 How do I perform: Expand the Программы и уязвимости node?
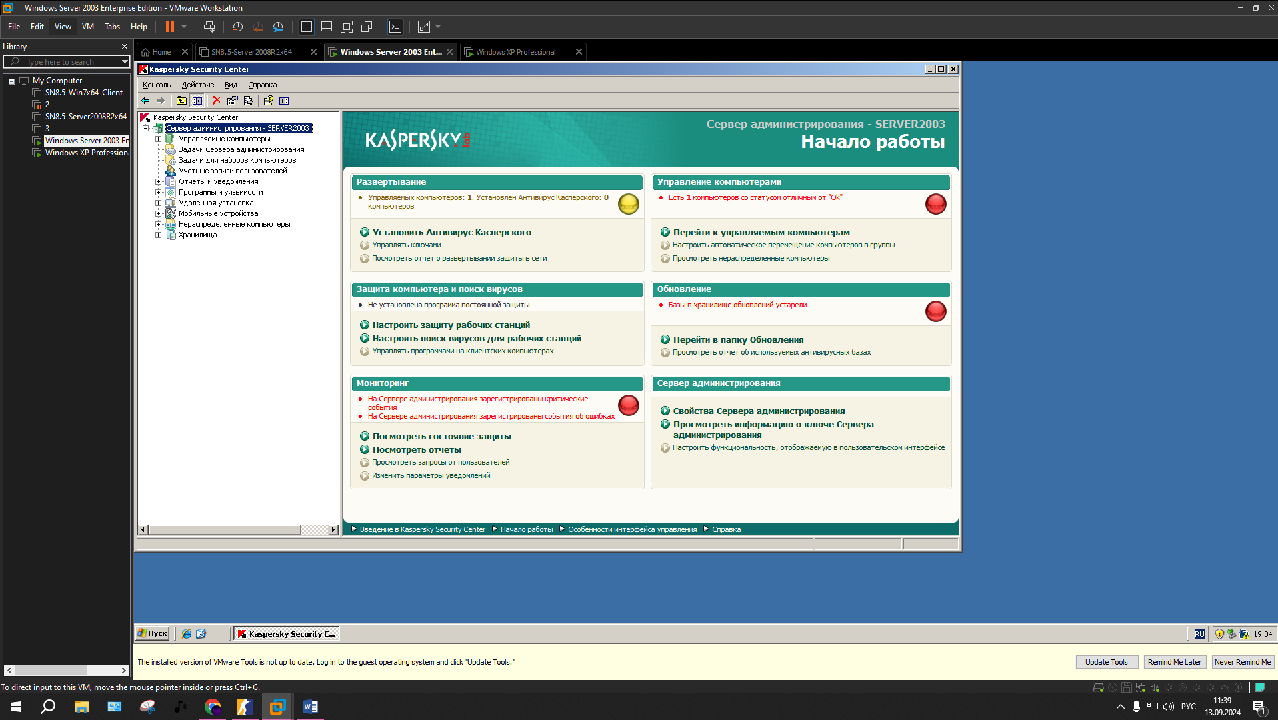158,192
